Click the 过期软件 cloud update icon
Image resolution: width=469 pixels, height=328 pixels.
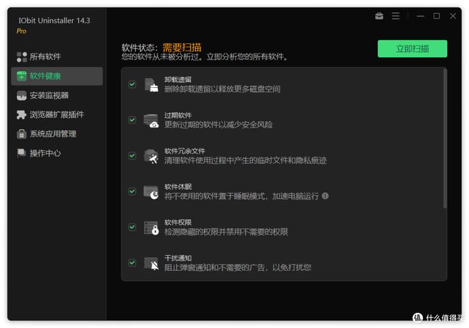point(151,121)
